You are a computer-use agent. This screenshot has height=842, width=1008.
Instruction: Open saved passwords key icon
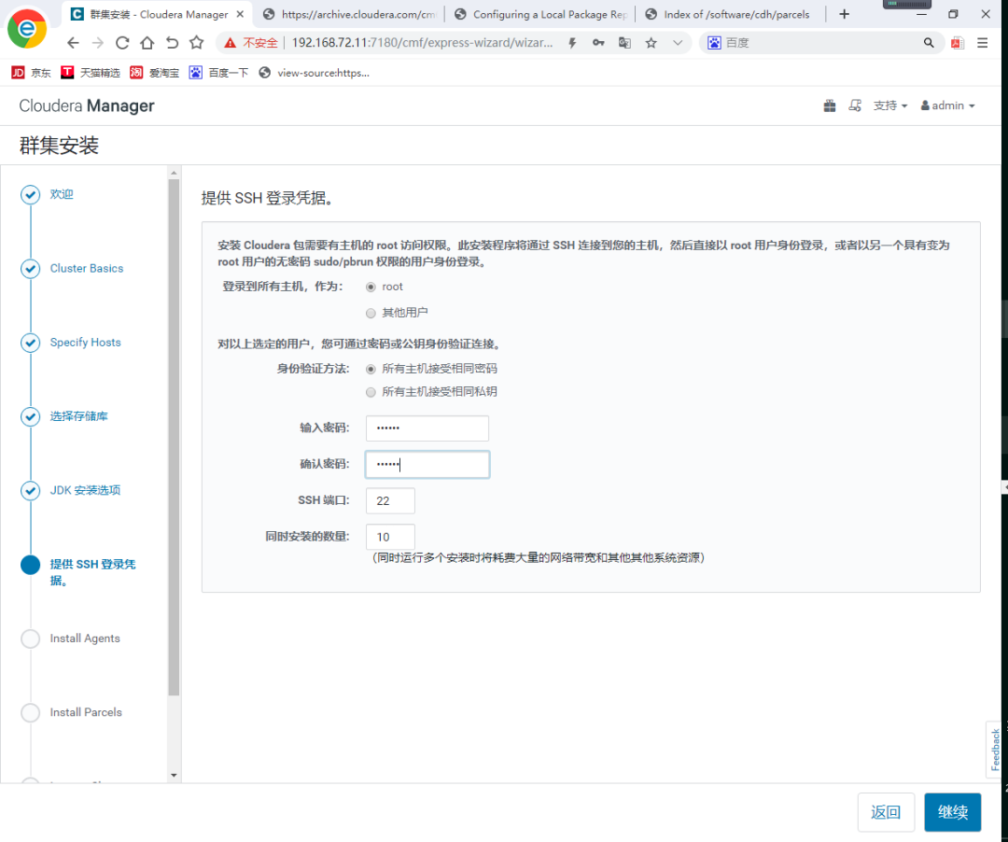point(598,43)
